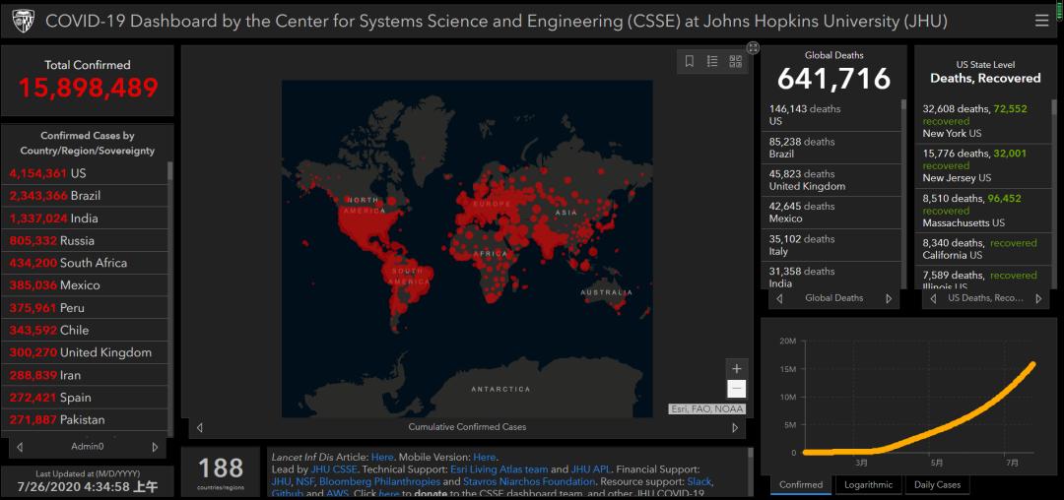Select California US state entry
This screenshot has width=1064, height=500.
click(985, 249)
